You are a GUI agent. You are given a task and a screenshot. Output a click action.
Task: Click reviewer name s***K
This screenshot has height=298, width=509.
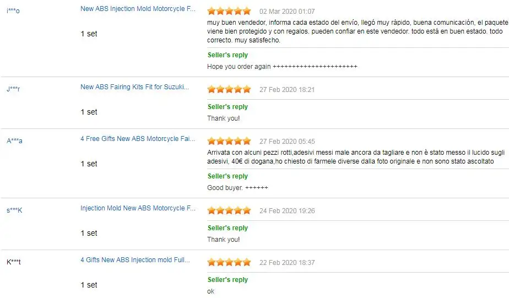pyautogui.click(x=14, y=210)
